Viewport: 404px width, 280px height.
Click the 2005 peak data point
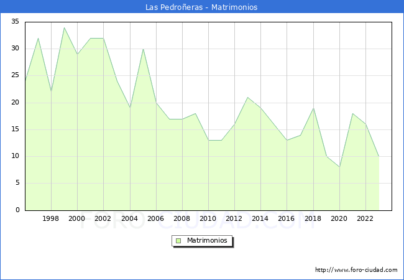[x=143, y=49]
